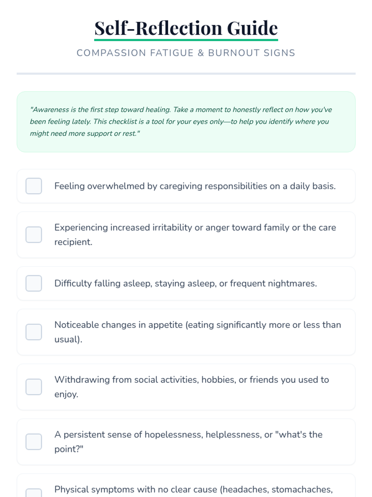Check the 'Physical symptoms with no clear cause' checkbox

point(34,493)
